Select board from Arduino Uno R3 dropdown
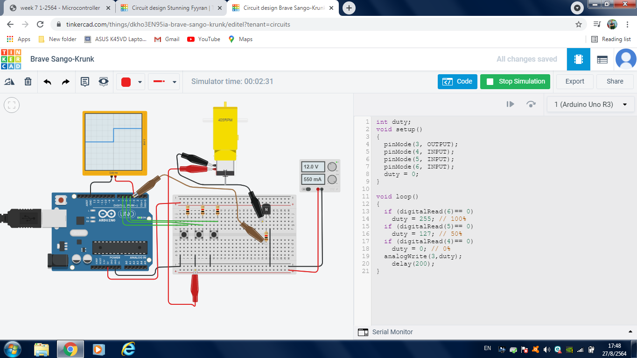Screen dimensions: 637x358 590,105
